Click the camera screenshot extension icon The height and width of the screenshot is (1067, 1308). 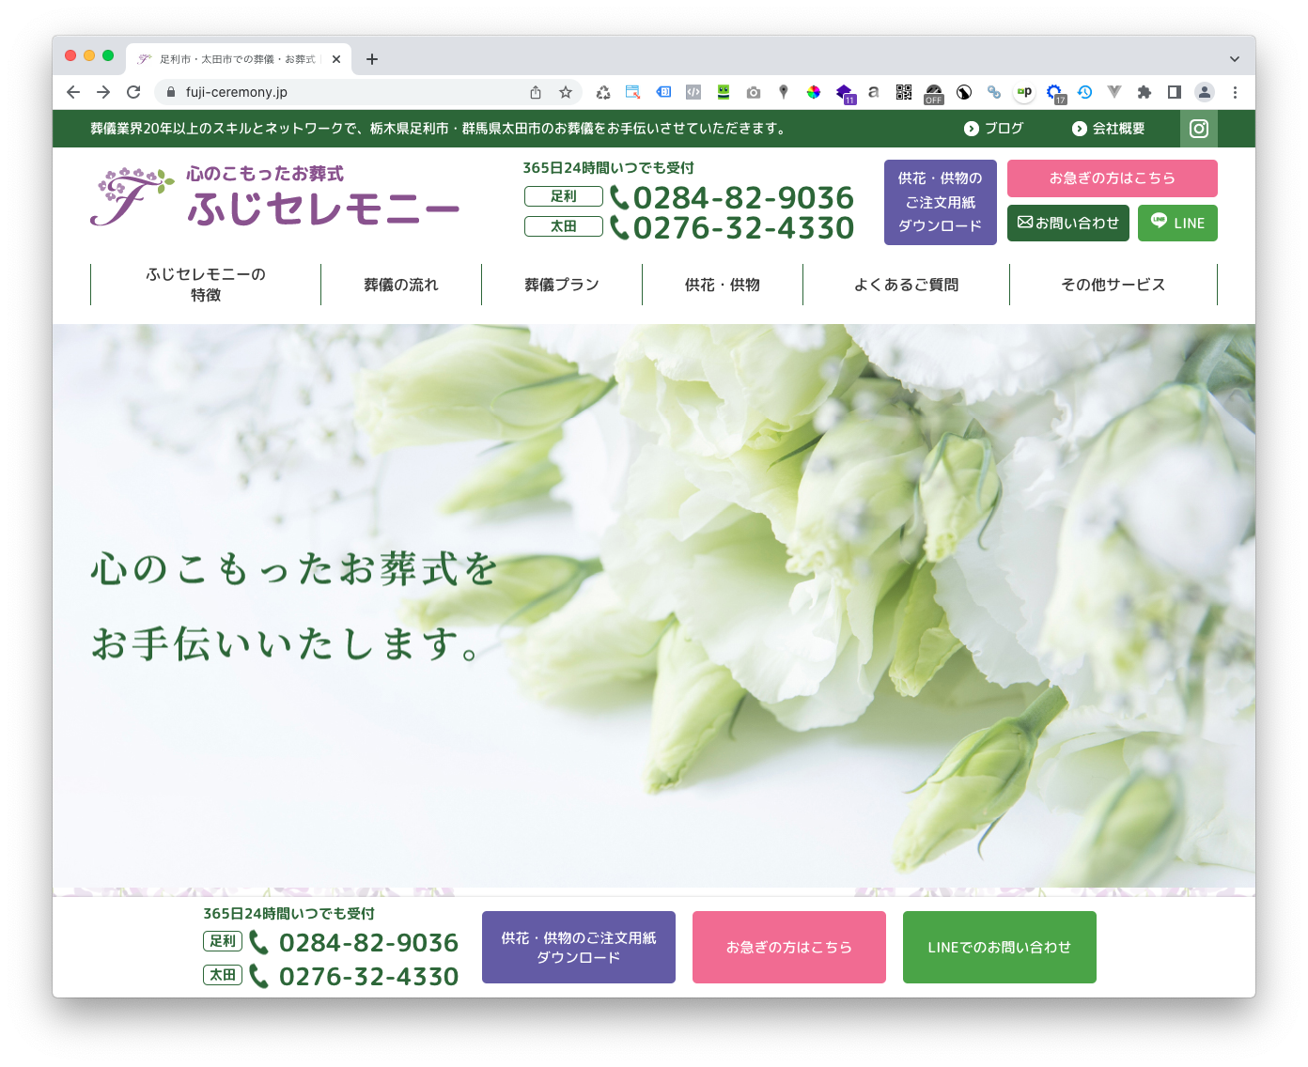[x=754, y=92]
